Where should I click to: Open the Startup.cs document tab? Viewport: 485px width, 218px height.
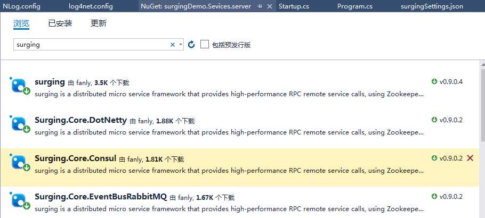tap(294, 6)
